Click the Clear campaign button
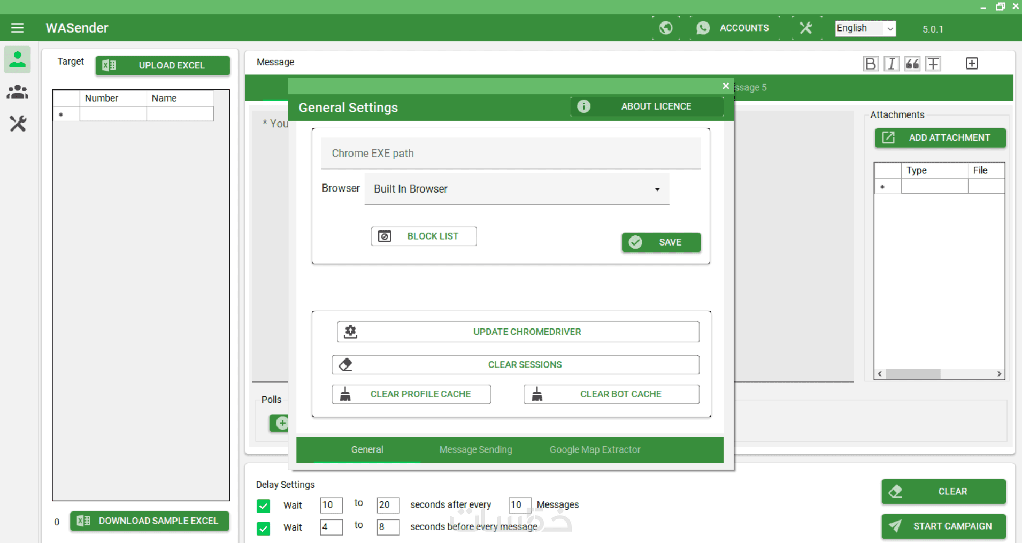This screenshot has width=1022, height=543. coord(943,492)
